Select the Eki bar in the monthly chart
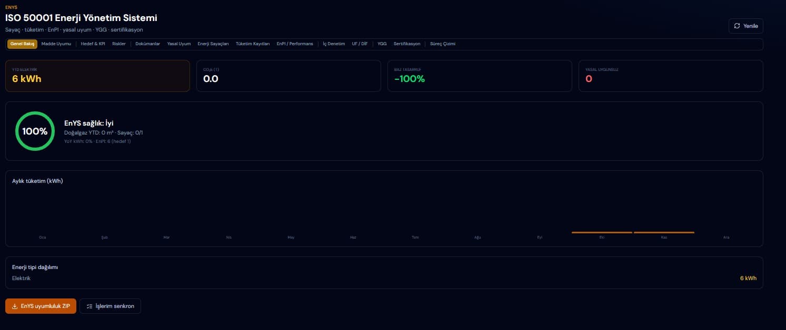The width and height of the screenshot is (786, 330). click(602, 232)
